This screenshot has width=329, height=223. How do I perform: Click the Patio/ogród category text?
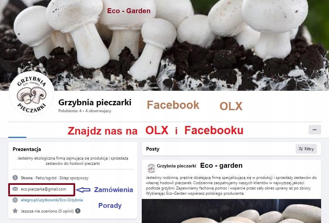click(46, 178)
